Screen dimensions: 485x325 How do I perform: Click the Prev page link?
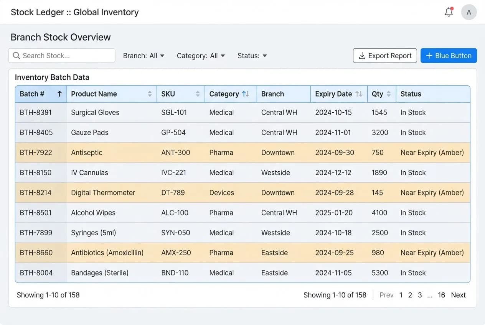point(386,295)
